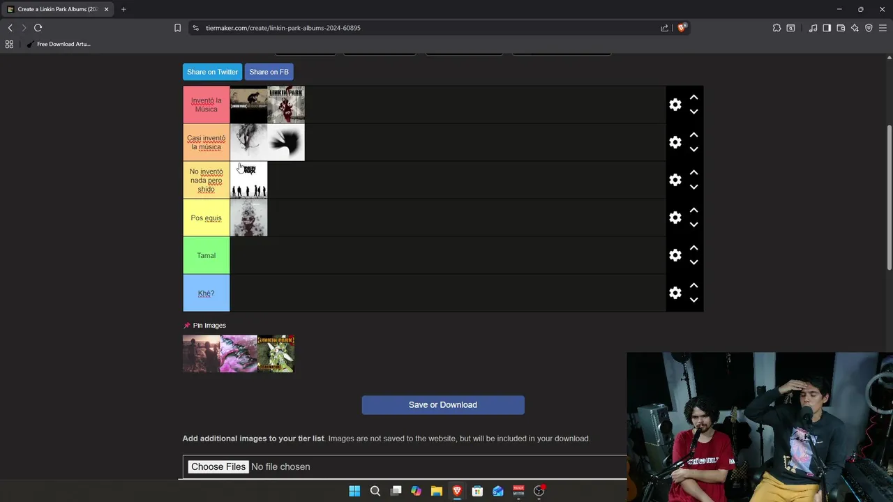
Task: Open settings gear for Pos equis tier
Action: click(675, 218)
